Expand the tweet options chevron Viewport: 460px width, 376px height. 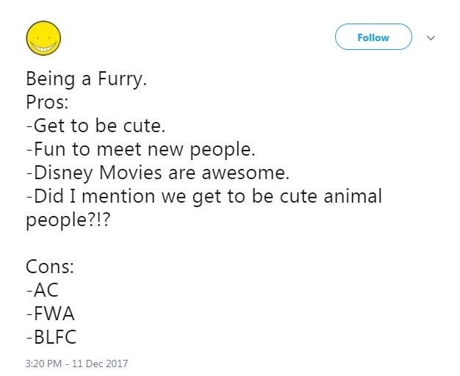pyautogui.click(x=431, y=37)
